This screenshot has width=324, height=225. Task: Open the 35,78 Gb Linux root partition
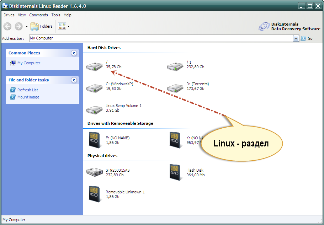click(x=94, y=66)
